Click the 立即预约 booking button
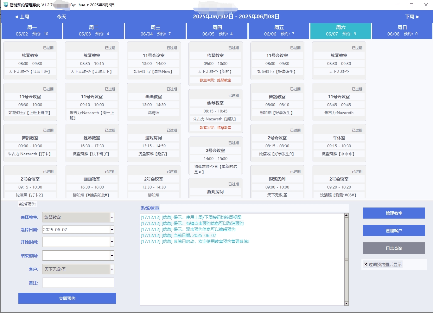The image size is (433, 313). pyautogui.click(x=67, y=298)
